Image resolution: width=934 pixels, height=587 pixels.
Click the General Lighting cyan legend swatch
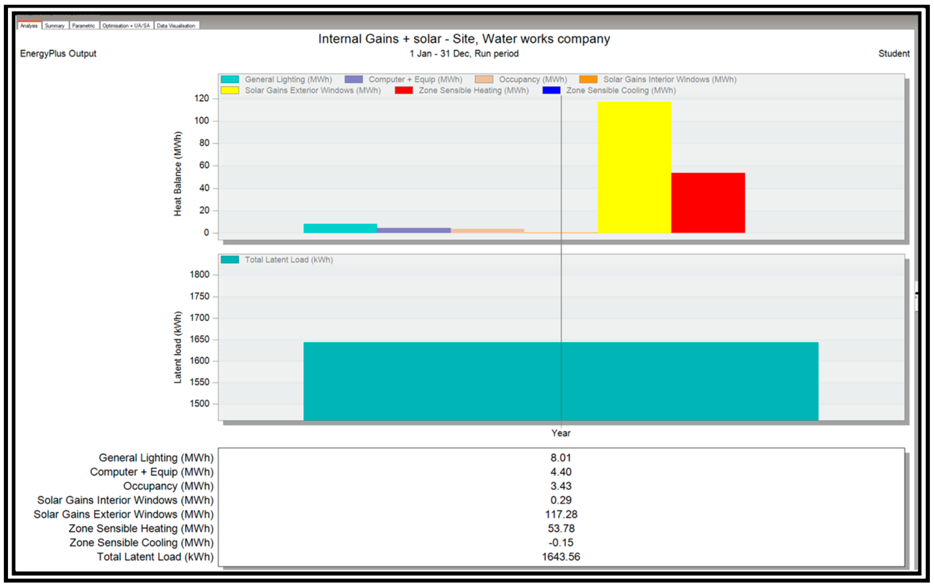coord(230,80)
